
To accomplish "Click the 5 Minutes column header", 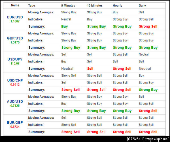I will (68, 6).
